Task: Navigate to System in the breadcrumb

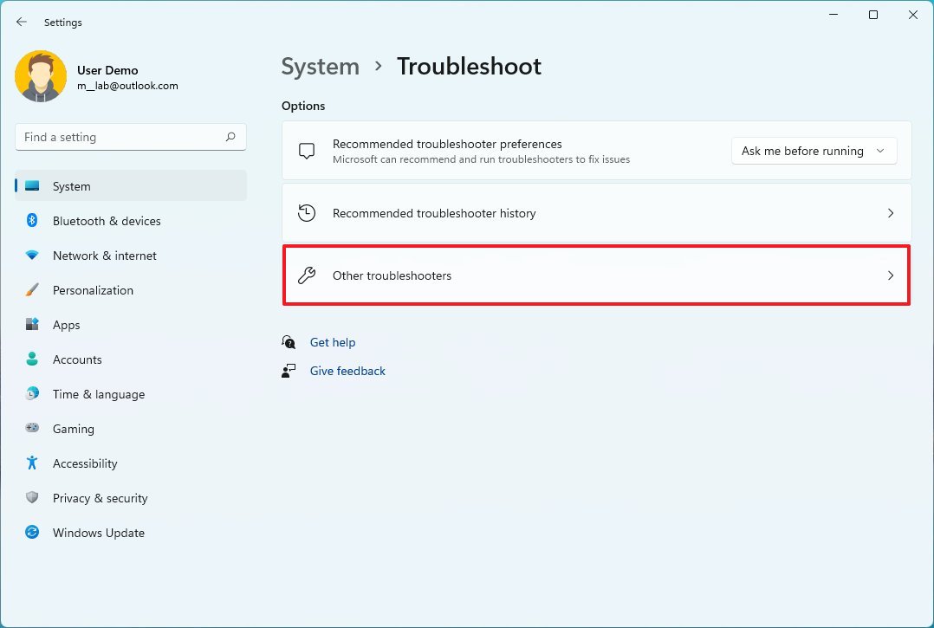Action: pyautogui.click(x=321, y=67)
